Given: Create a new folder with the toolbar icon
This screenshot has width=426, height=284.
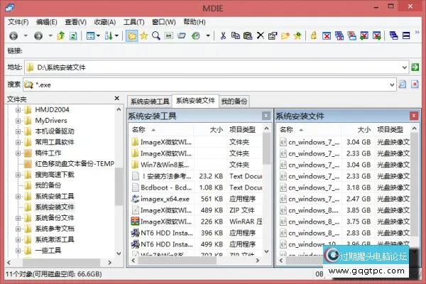Looking at the screenshot, I should pos(285,35).
